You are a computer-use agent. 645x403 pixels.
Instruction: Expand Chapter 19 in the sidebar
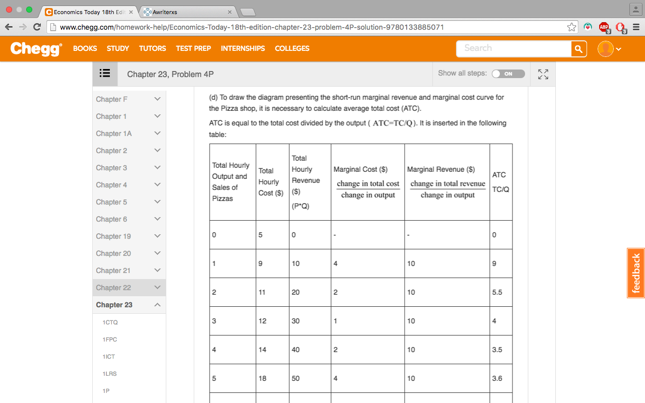(129, 236)
